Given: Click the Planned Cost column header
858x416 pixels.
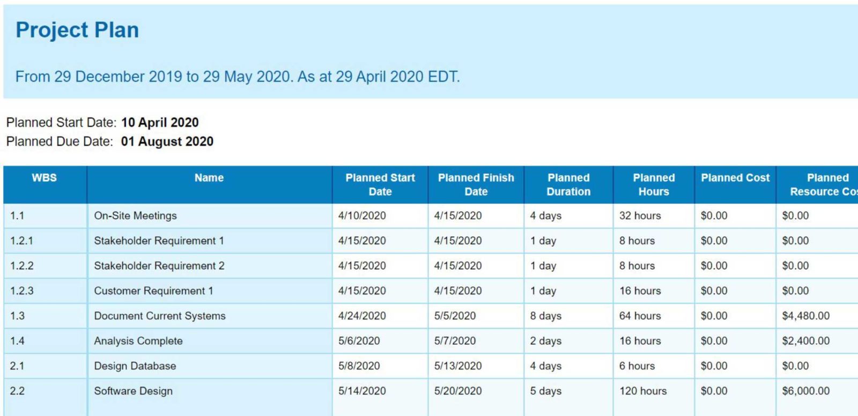Looking at the screenshot, I should pyautogui.click(x=735, y=178).
